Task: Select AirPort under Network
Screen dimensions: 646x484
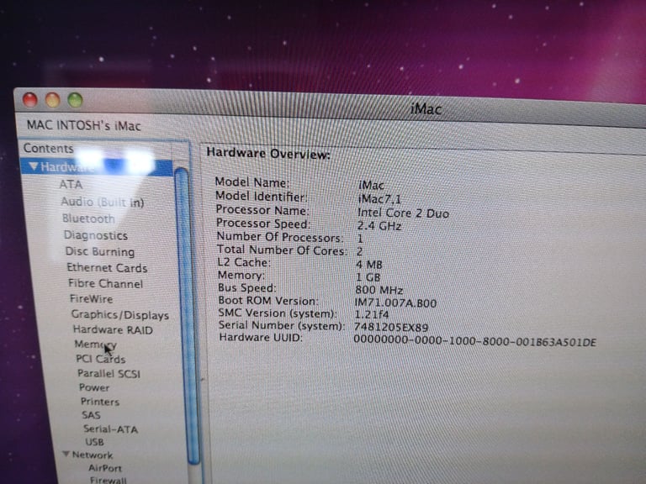Action: point(105,468)
